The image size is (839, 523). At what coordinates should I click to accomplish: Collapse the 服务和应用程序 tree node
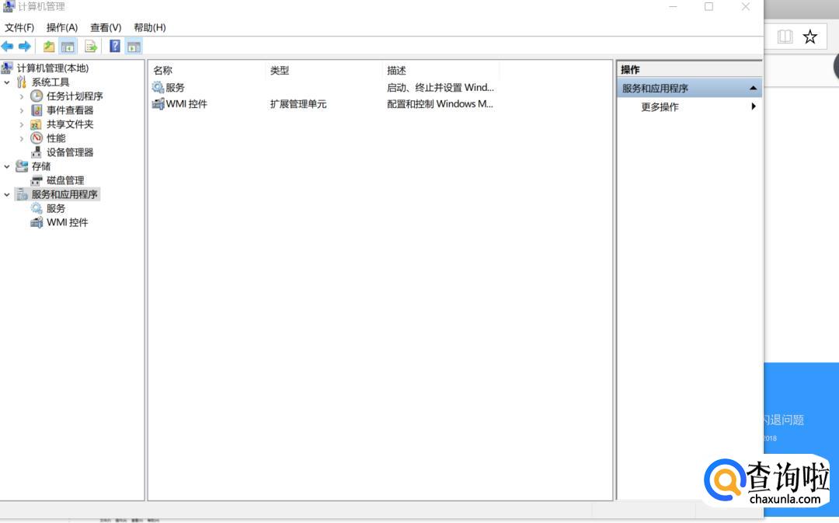point(7,195)
